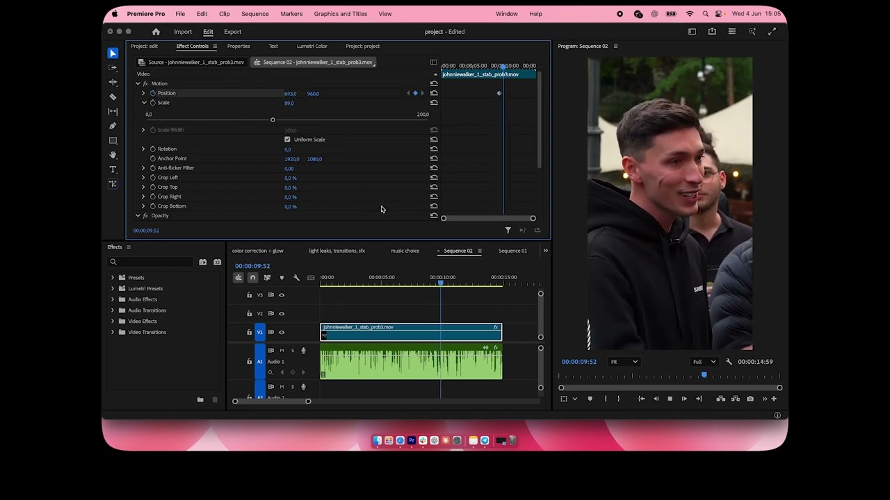This screenshot has width=890, height=500.
Task: Open the Markers menu
Action: (291, 14)
